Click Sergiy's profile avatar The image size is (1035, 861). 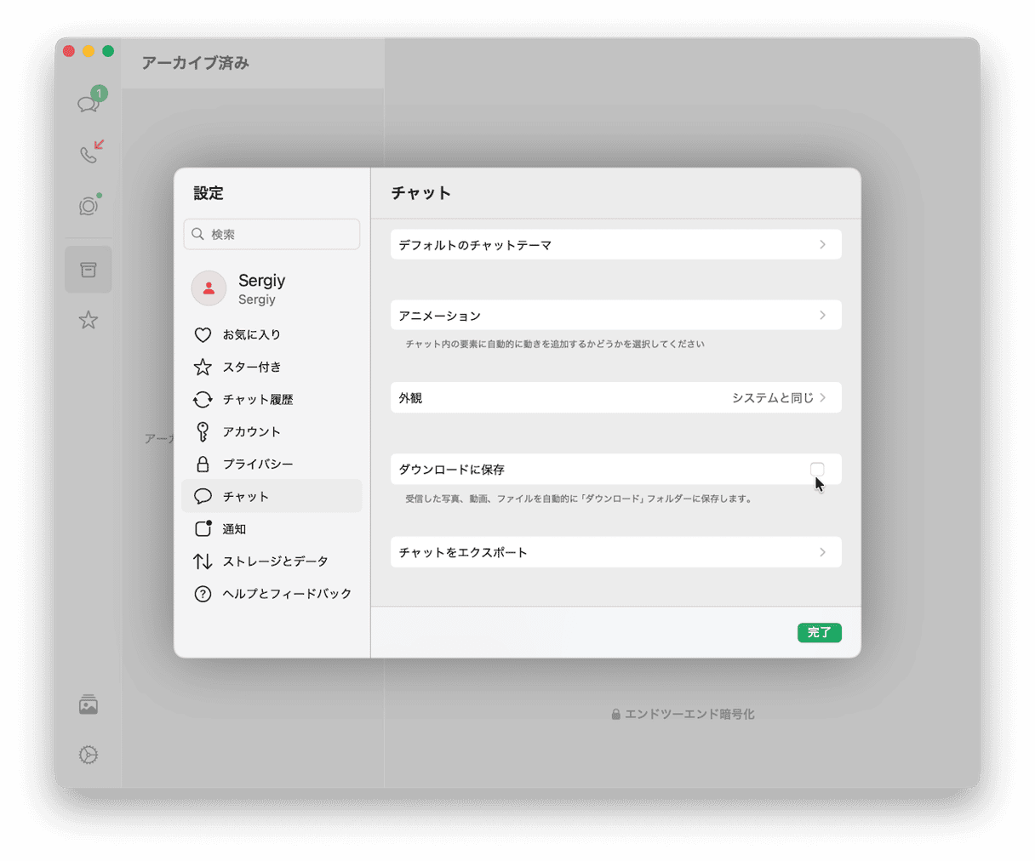pos(209,288)
